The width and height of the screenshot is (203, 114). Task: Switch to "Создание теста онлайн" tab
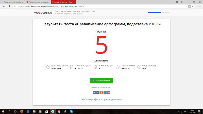[12, 2]
